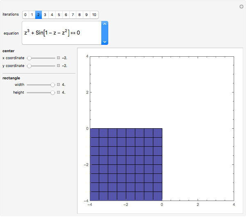Set iterations to 0

pos(25,15)
